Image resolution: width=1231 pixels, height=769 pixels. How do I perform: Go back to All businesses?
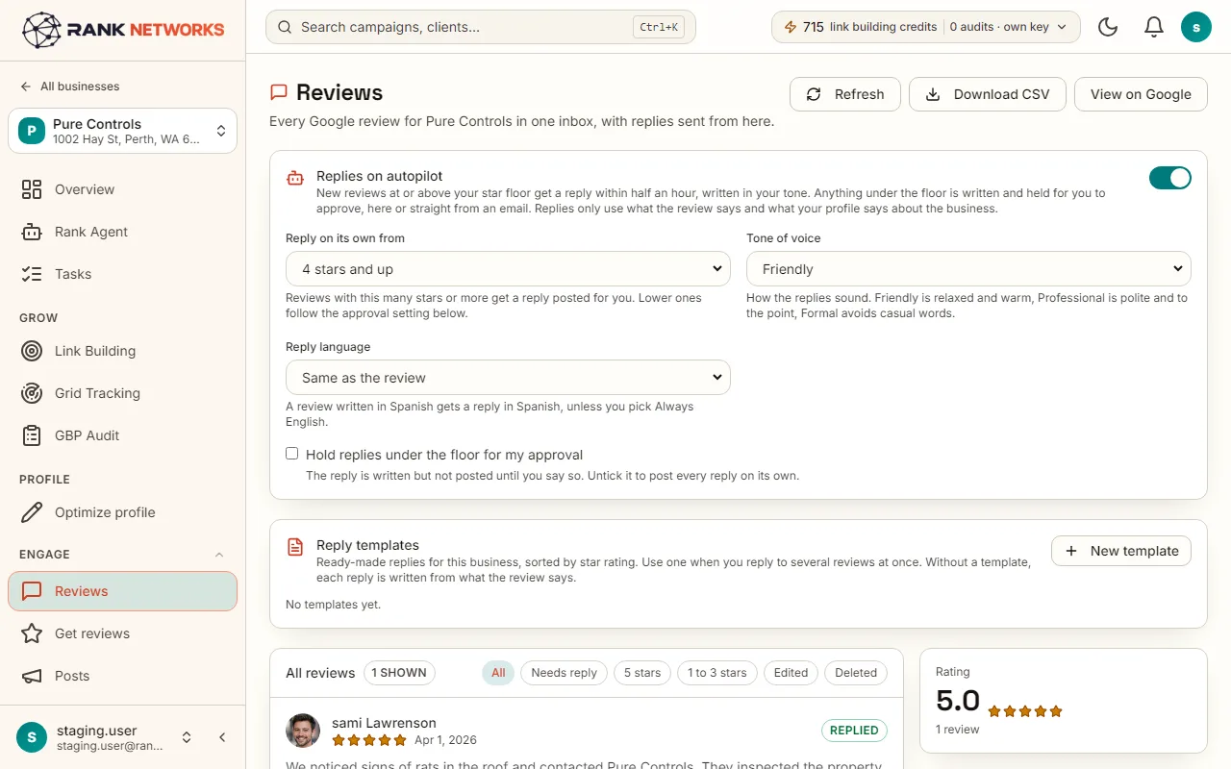coord(70,87)
